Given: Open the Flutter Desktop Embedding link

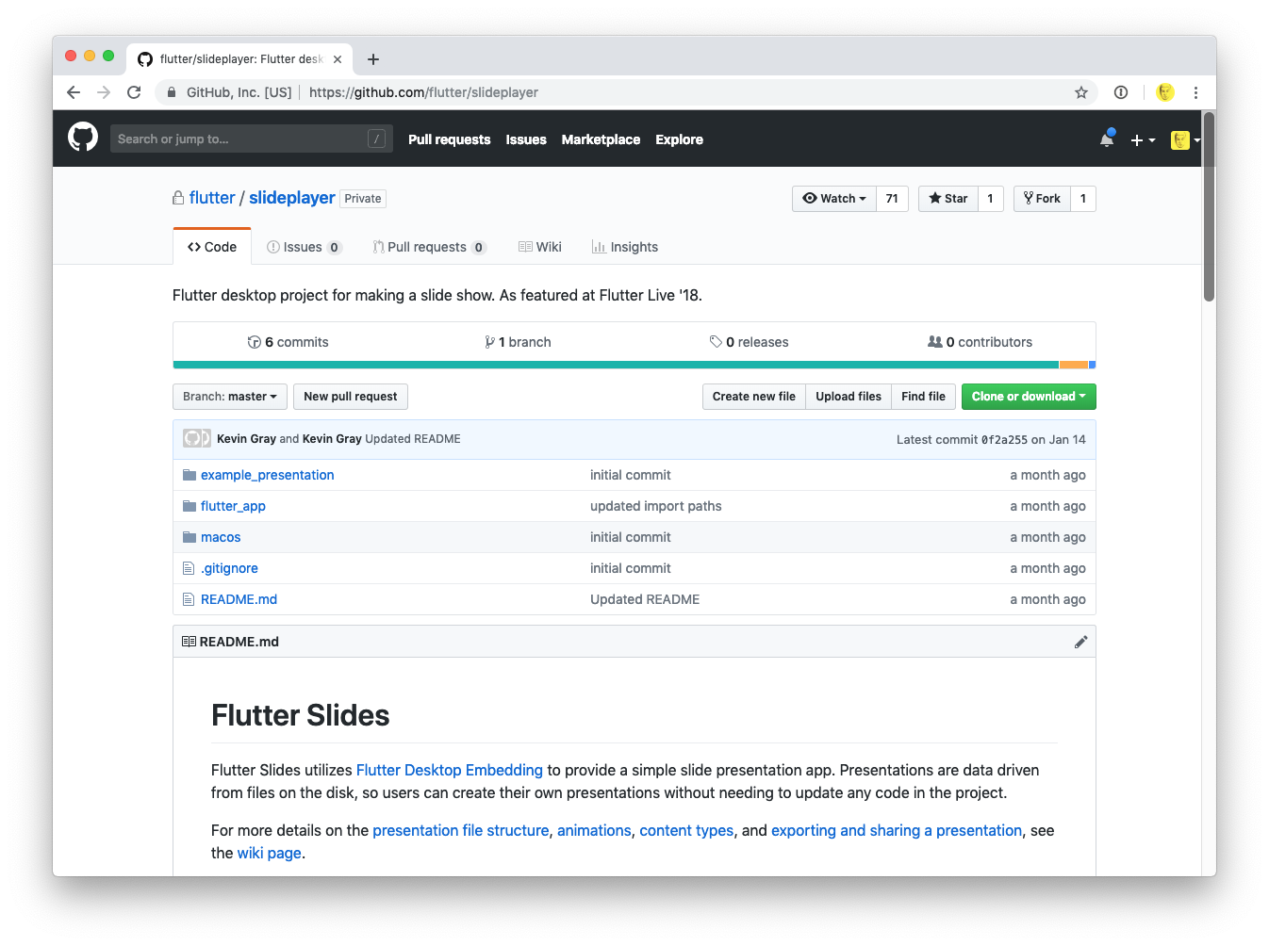Looking at the screenshot, I should click(x=449, y=770).
